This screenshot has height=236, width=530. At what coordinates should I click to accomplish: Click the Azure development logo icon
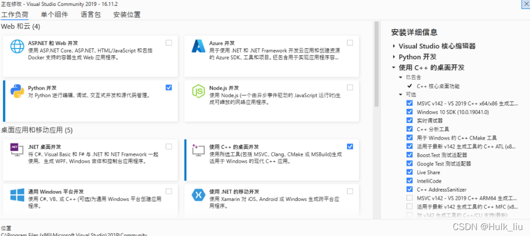[x=198, y=46]
